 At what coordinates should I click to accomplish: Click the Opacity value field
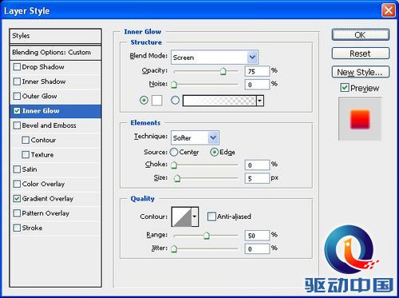click(x=257, y=71)
